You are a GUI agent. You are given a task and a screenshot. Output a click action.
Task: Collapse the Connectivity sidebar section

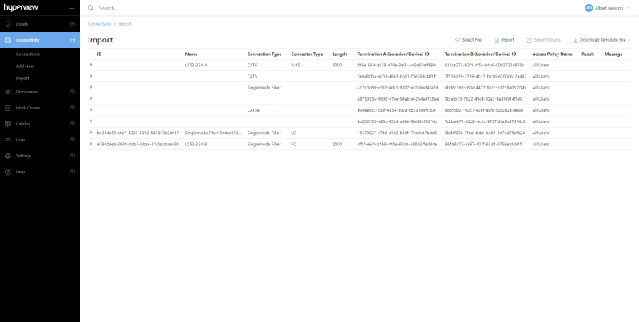tap(72, 39)
